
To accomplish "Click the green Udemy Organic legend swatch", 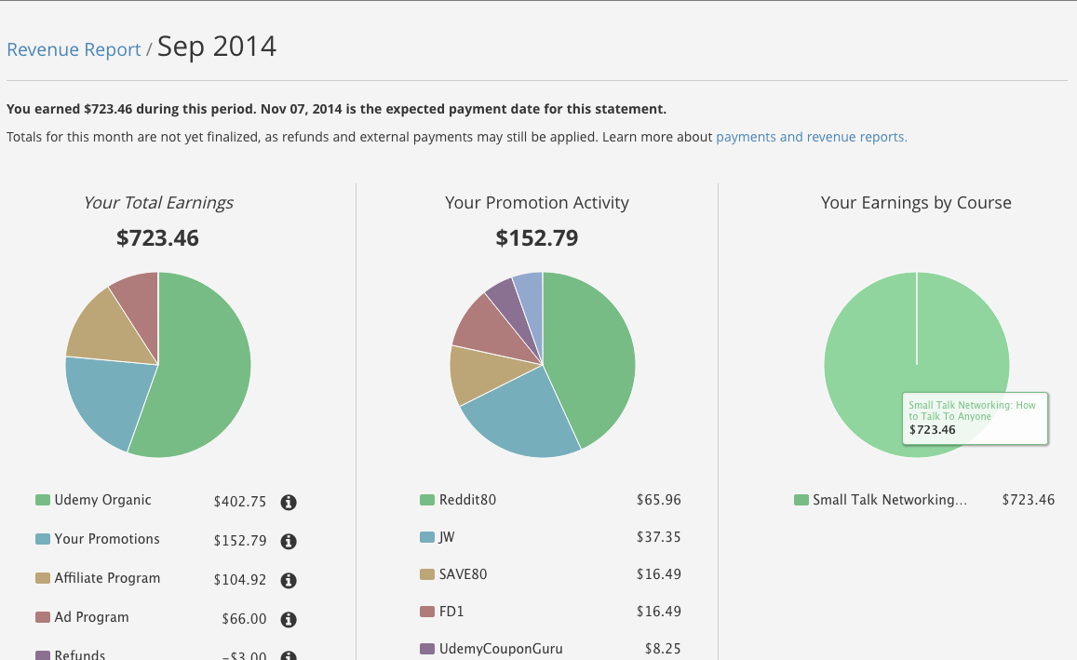I will (x=43, y=500).
